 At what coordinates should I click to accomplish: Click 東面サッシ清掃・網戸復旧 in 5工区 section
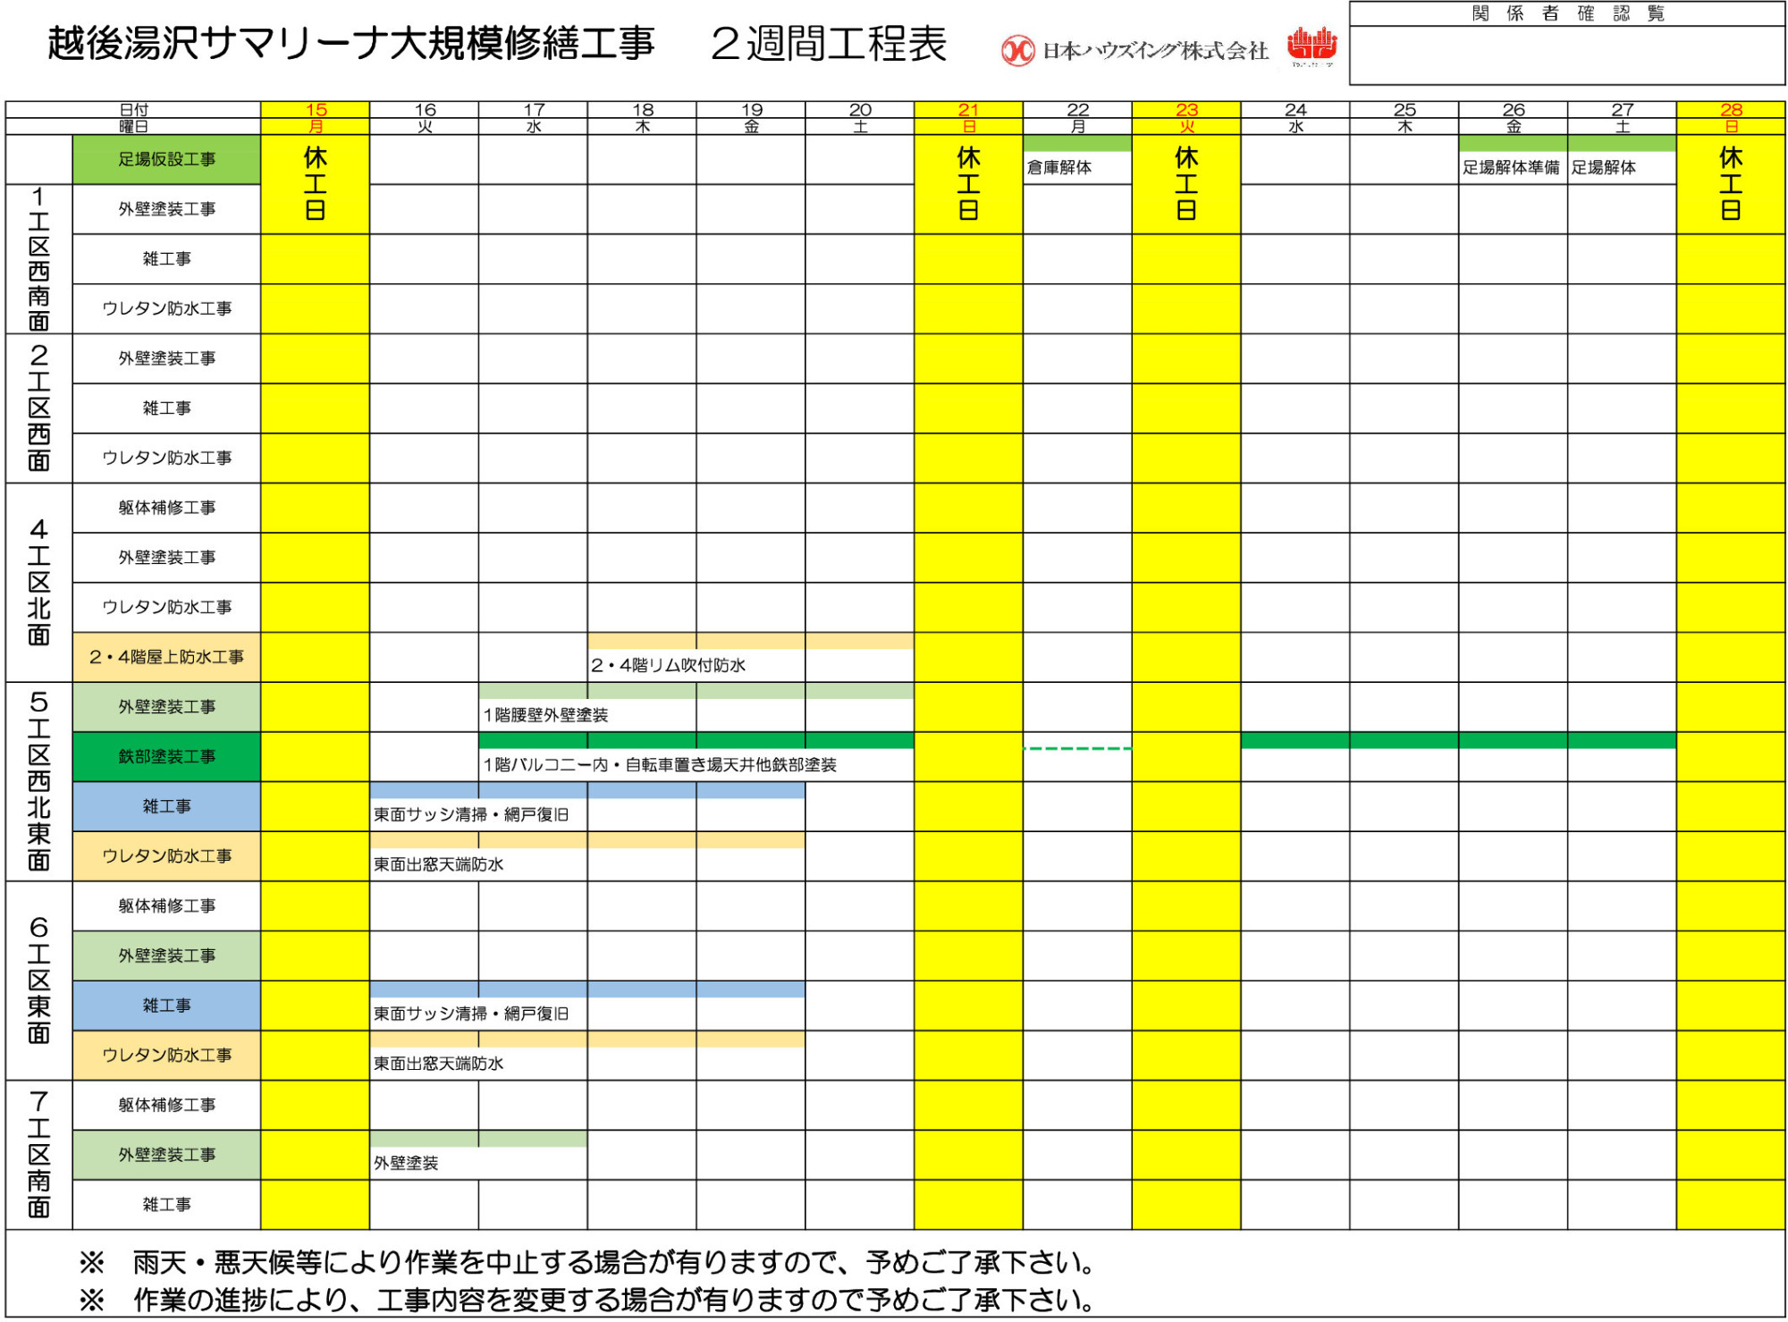click(x=471, y=815)
